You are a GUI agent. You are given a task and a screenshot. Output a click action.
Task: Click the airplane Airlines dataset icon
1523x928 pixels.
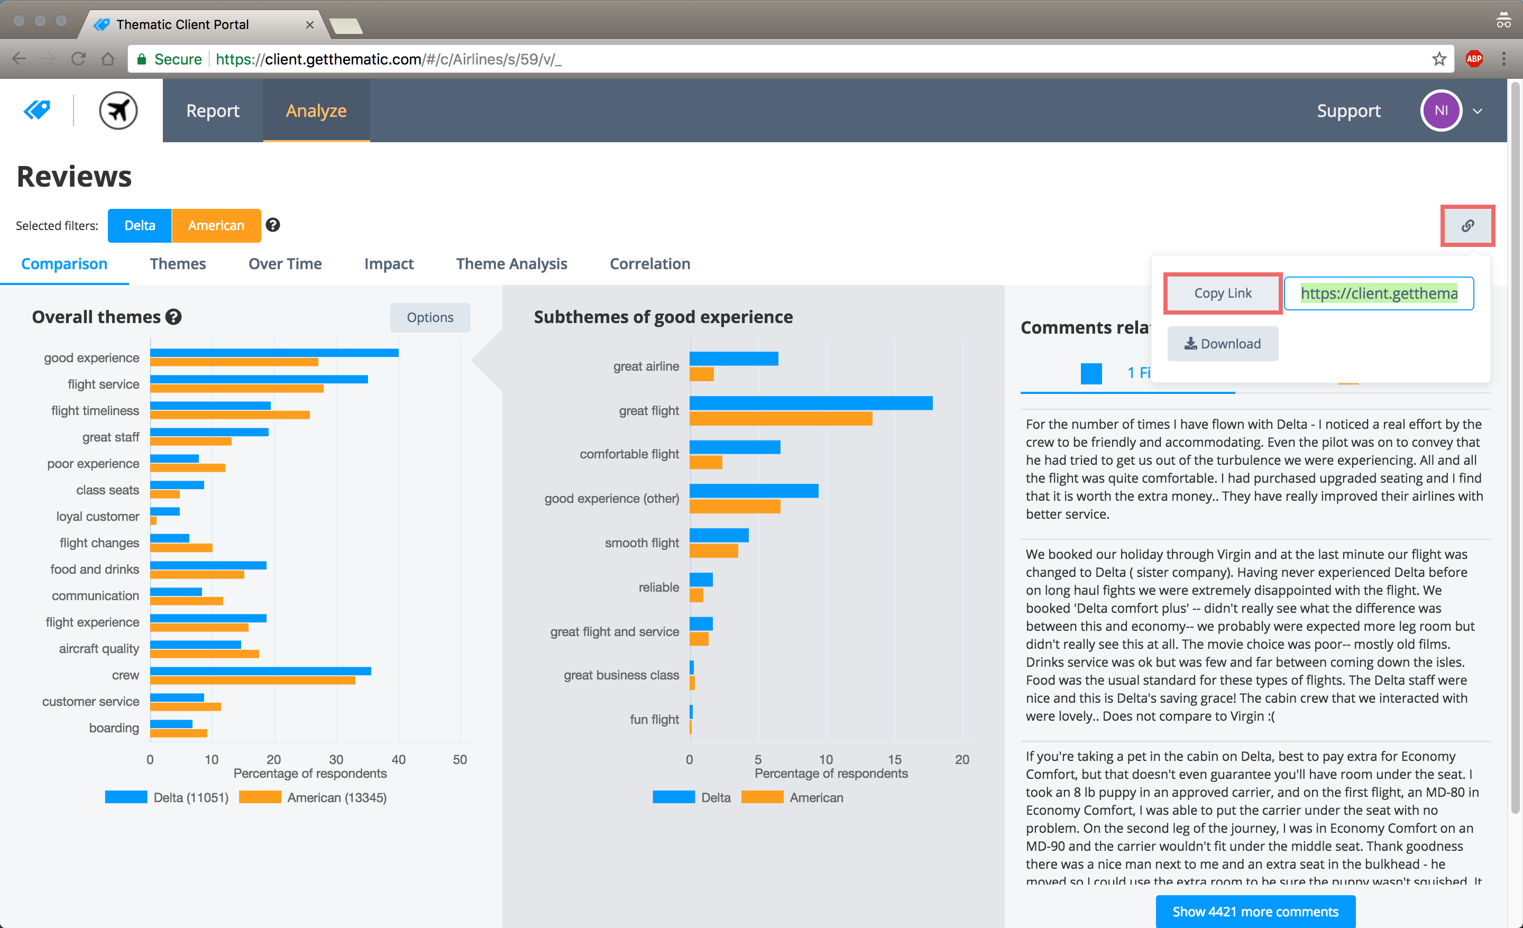pyautogui.click(x=118, y=111)
